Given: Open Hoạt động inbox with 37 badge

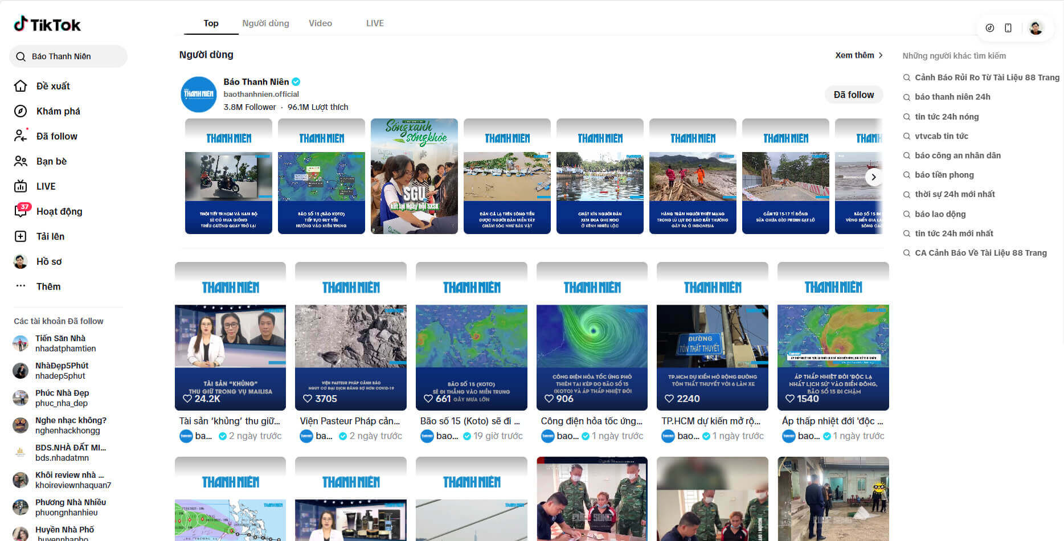Looking at the screenshot, I should pyautogui.click(x=21, y=211).
